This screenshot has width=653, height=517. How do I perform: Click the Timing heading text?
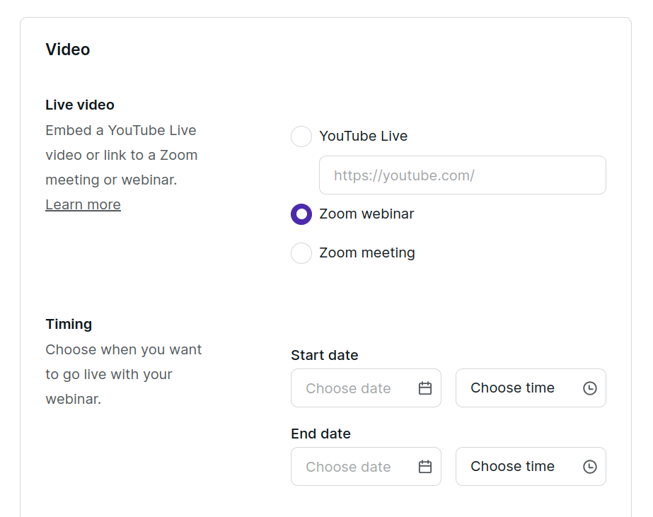[x=69, y=324]
